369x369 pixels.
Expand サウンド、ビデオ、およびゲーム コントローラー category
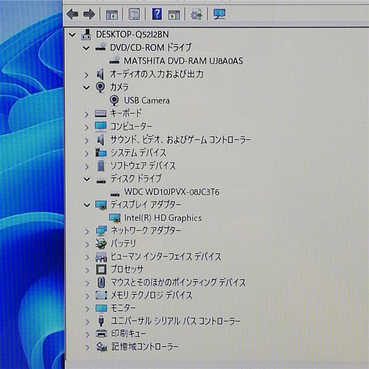[87, 141]
